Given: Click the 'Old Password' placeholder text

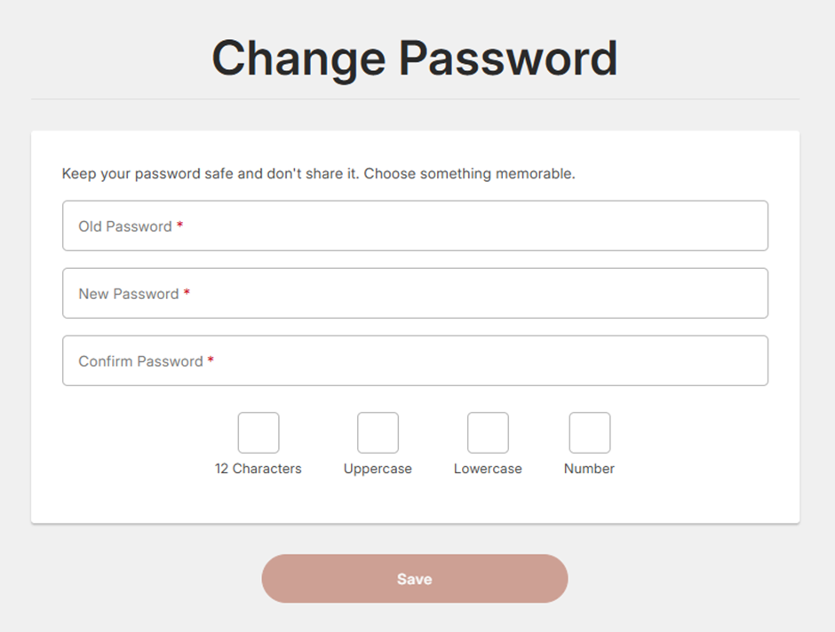Looking at the screenshot, I should coord(125,226).
